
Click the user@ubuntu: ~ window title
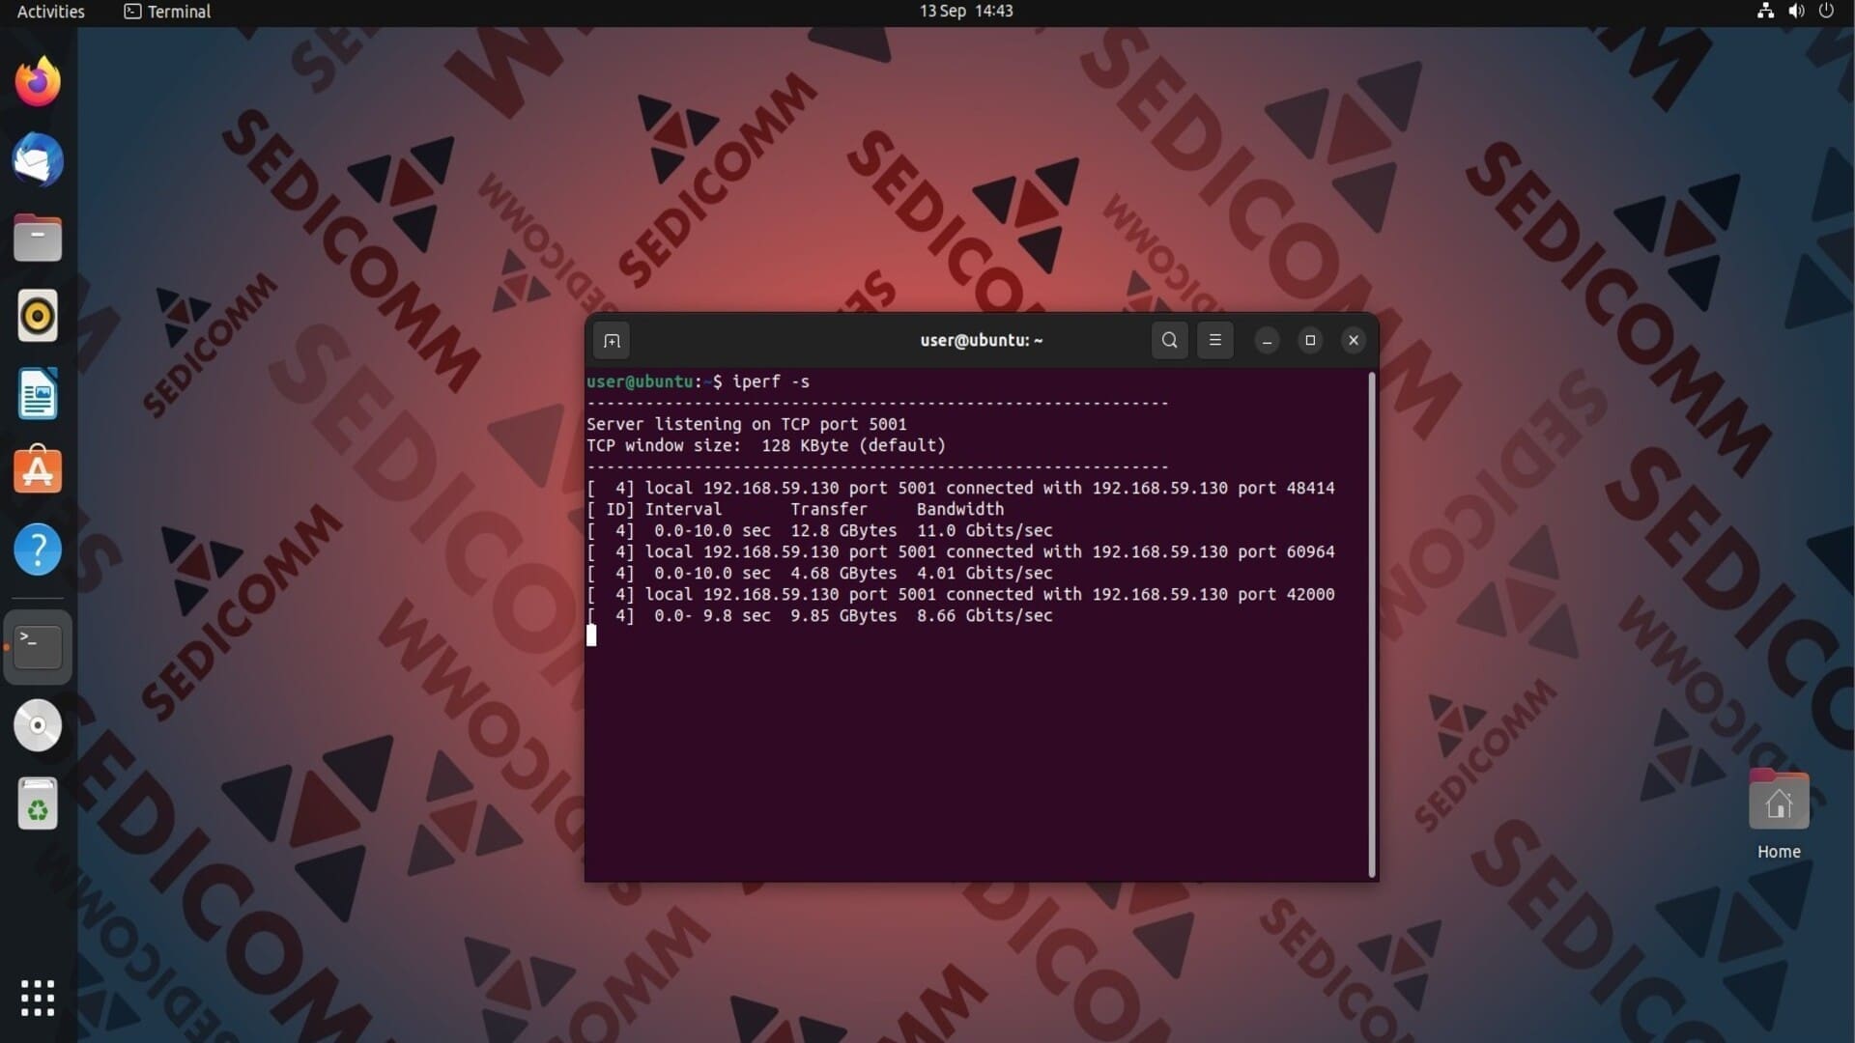(982, 340)
